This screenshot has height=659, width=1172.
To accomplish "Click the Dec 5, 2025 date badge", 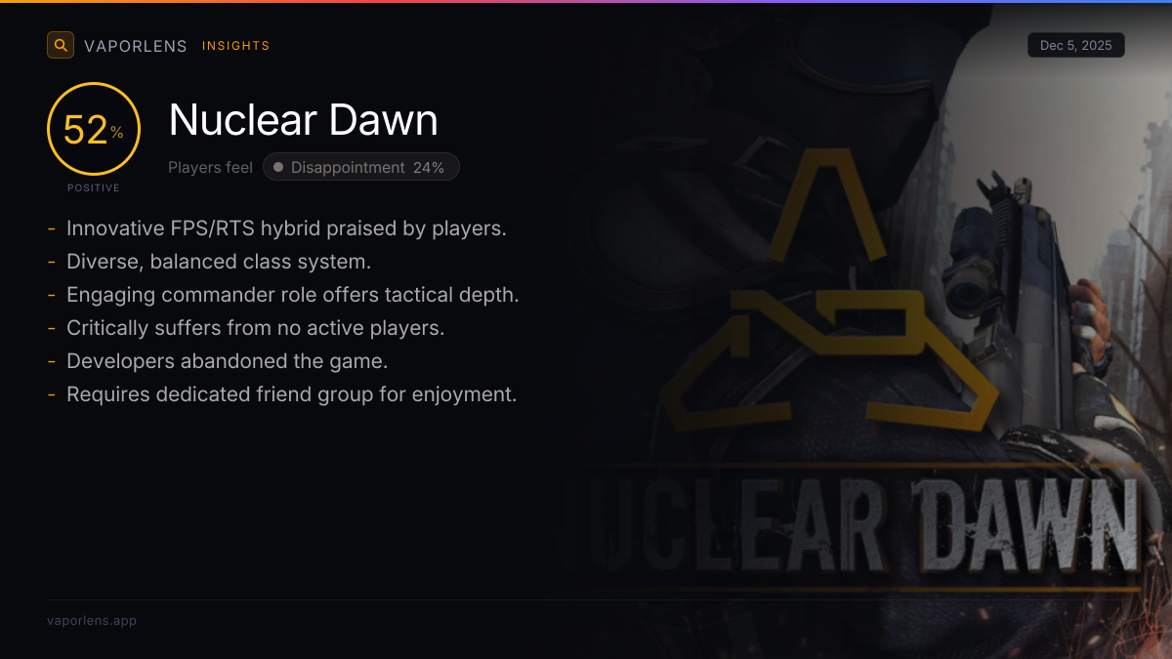I will [1075, 45].
